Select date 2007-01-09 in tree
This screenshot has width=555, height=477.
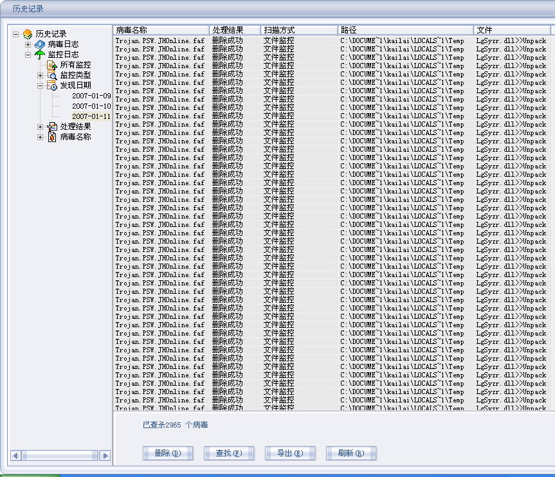click(91, 96)
